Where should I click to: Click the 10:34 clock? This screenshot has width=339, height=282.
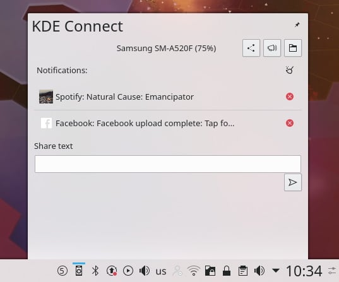point(304,271)
